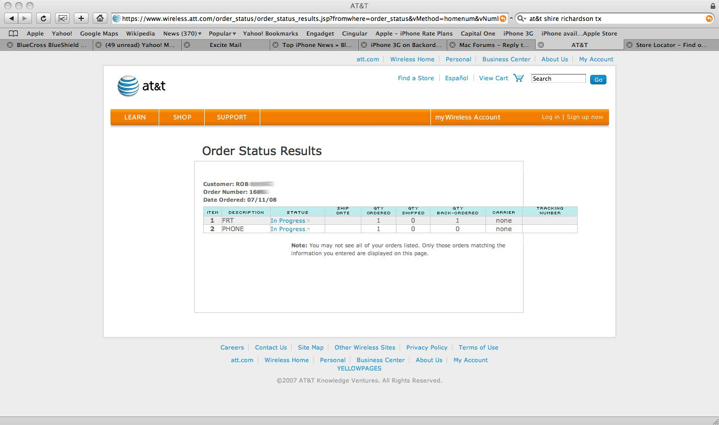This screenshot has width=719, height=425.
Task: Click the Safari search field text
Action: pyautogui.click(x=566, y=18)
